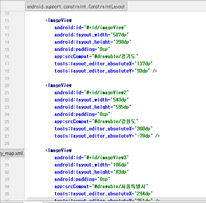The width and height of the screenshot is (206, 203).
Task: Click layout_editor_absoluteX="294dp" line
Action: (103, 193)
